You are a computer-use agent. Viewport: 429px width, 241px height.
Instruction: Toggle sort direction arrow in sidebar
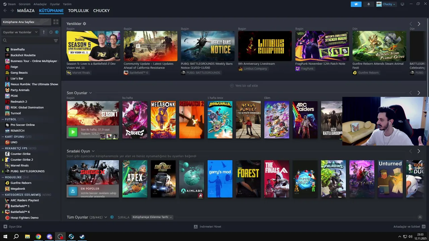pos(44,32)
